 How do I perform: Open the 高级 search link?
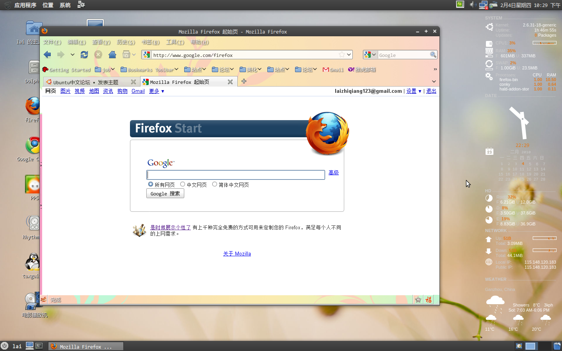(x=334, y=172)
